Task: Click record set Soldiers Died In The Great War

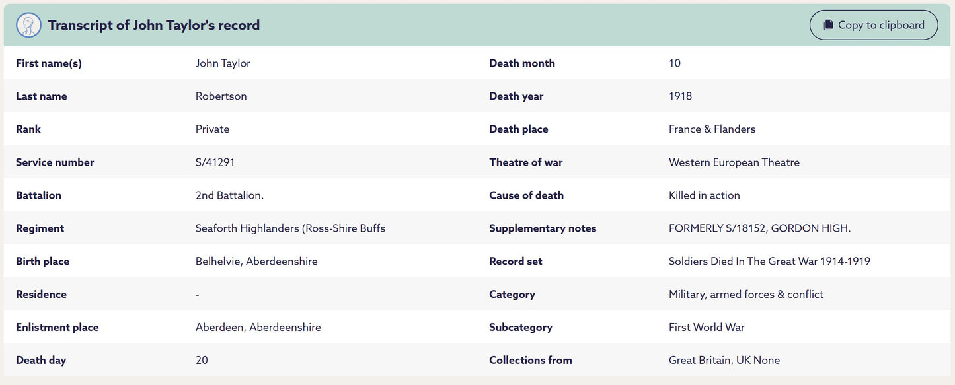Action: (769, 262)
